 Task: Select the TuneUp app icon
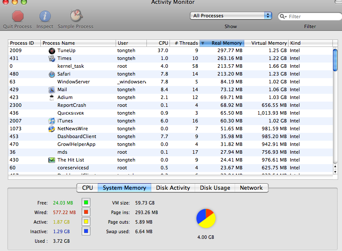[52, 51]
